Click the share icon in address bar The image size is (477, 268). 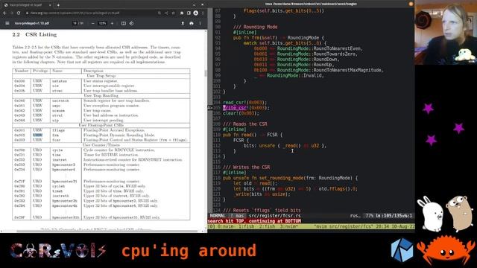point(166,13)
